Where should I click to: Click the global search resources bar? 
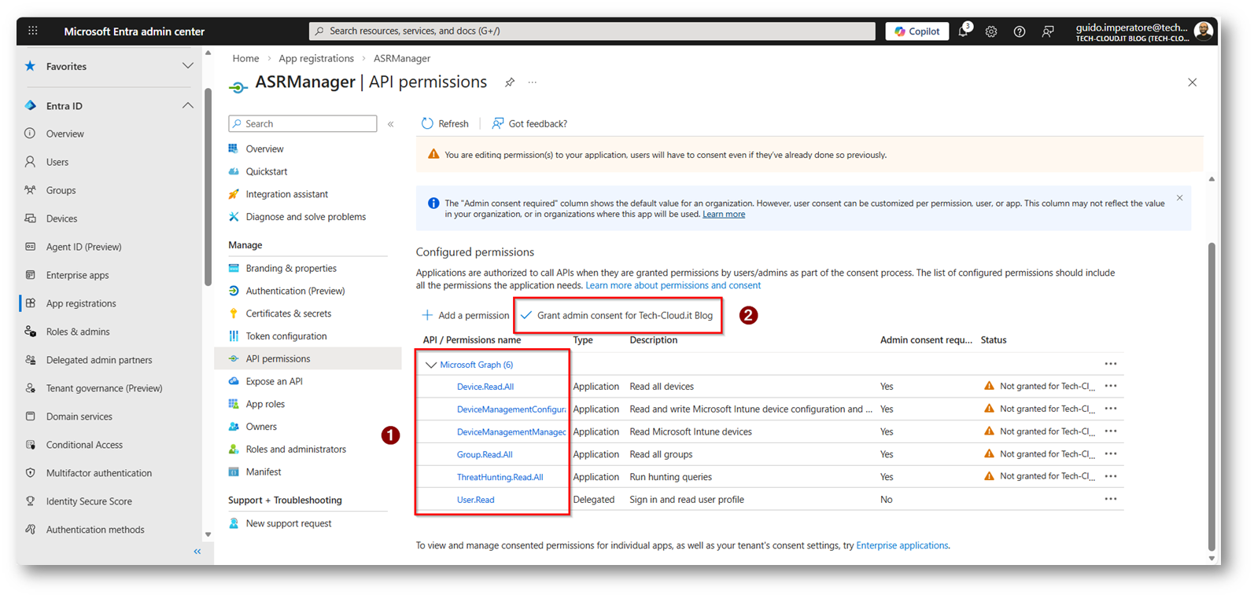tap(592, 31)
